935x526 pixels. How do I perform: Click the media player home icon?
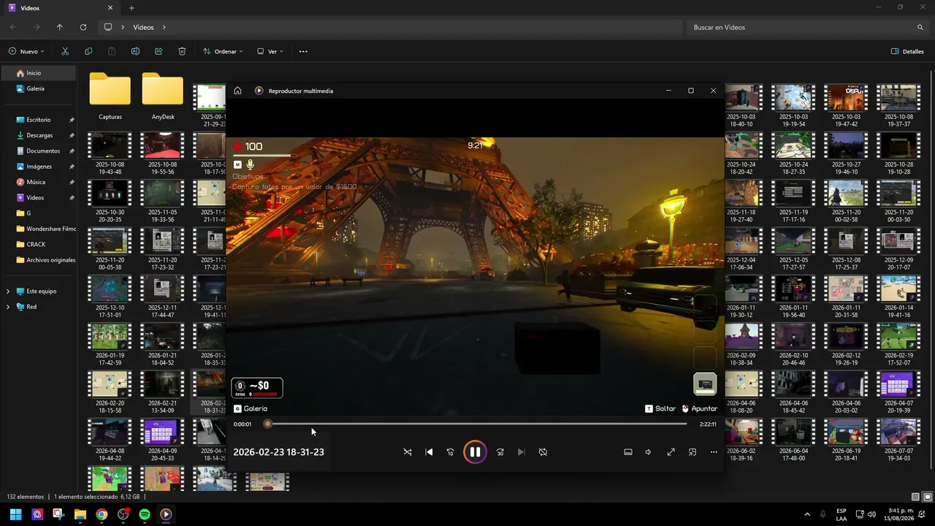237,91
